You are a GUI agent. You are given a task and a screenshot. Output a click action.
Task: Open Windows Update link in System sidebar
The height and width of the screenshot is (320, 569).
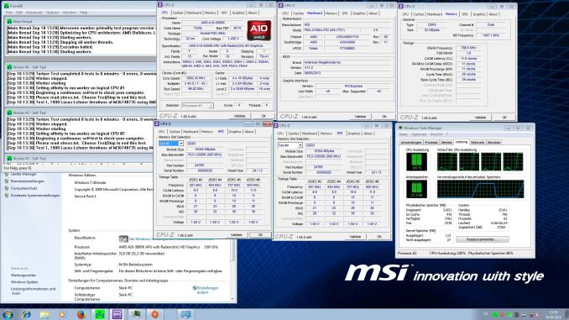coord(24,282)
